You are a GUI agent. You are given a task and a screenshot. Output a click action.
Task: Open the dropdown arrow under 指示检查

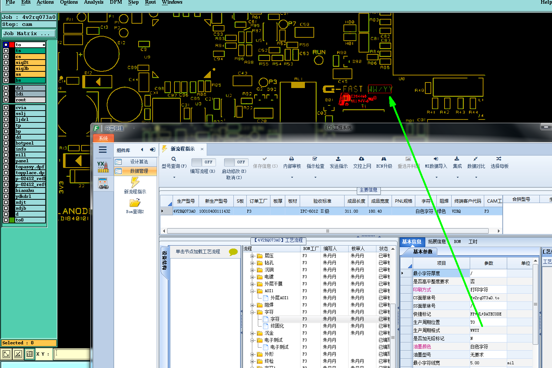(x=315, y=177)
